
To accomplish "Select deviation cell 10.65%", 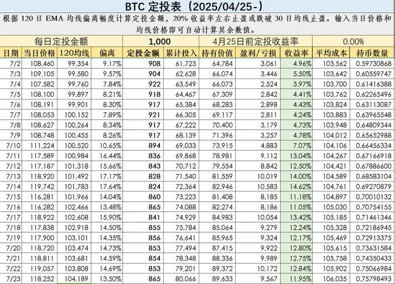I will pos(107,145).
